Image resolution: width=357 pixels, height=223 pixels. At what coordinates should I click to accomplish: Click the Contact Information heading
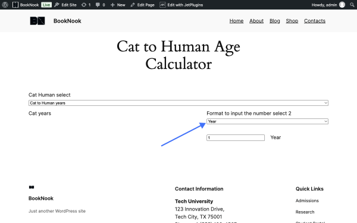point(199,189)
